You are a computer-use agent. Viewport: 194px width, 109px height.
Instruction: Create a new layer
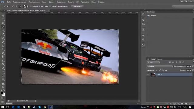(x=186, y=104)
